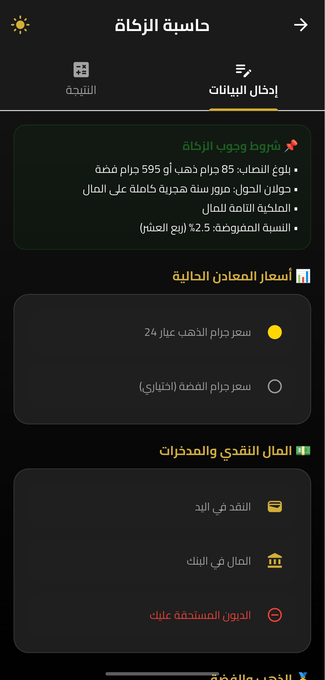Screen dimensions: 325x680
Task: Switch to the النتيجة tab
Action: point(81,80)
